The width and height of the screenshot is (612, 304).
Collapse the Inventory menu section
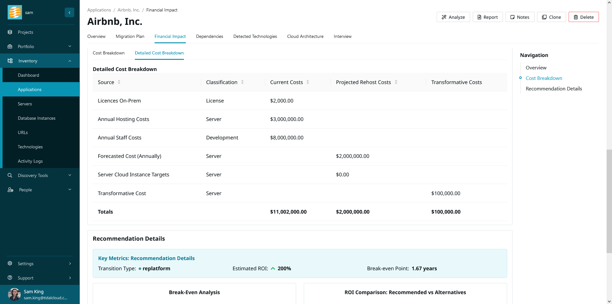[70, 61]
